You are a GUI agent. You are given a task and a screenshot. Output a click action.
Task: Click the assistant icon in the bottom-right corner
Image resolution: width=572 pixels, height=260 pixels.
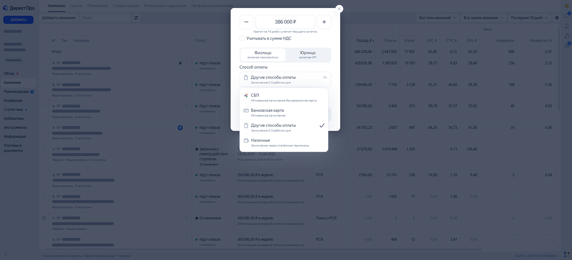coord(567,254)
